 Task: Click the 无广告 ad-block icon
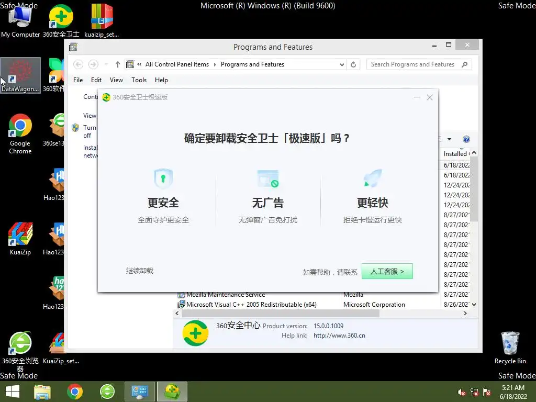[267, 178]
